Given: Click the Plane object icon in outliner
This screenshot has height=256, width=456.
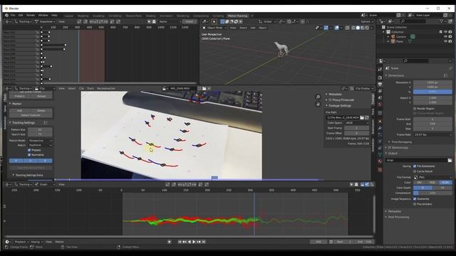Looking at the screenshot, I should [x=393, y=41].
